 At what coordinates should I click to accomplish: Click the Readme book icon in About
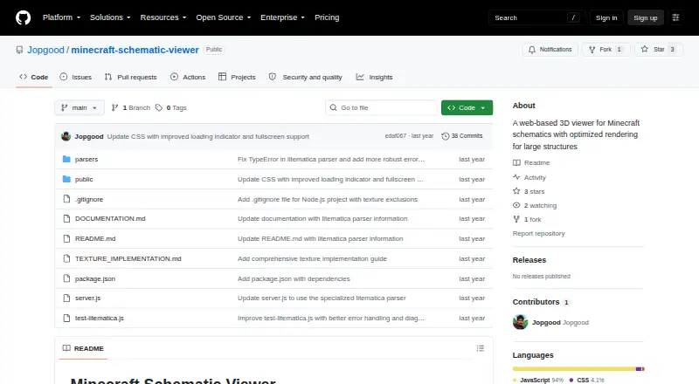point(516,162)
